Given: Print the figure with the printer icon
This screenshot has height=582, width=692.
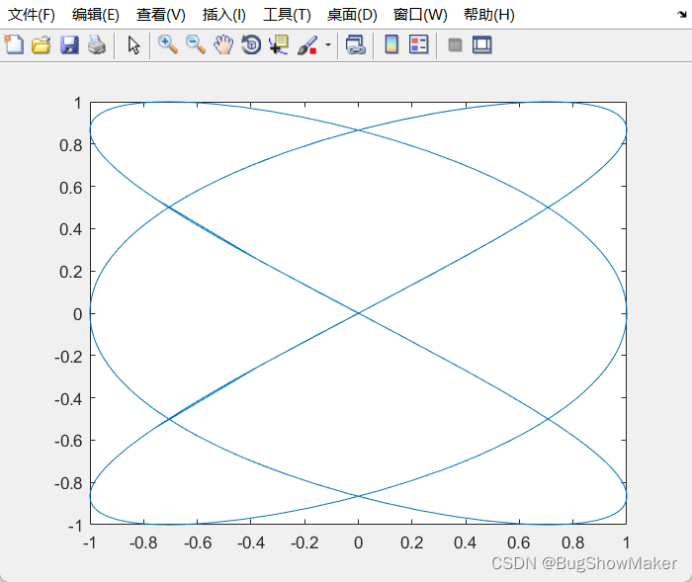Looking at the screenshot, I should point(97,44).
